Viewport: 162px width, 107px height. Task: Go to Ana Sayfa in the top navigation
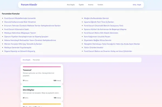pos(71,5)
